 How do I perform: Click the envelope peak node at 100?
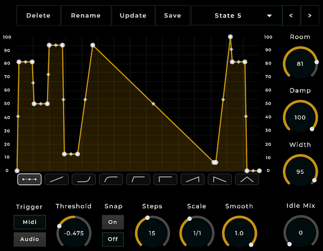(x=230, y=37)
